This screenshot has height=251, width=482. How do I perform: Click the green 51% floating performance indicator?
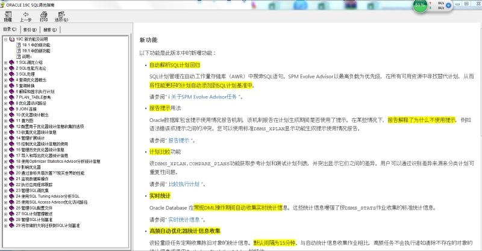tap(420, 5)
